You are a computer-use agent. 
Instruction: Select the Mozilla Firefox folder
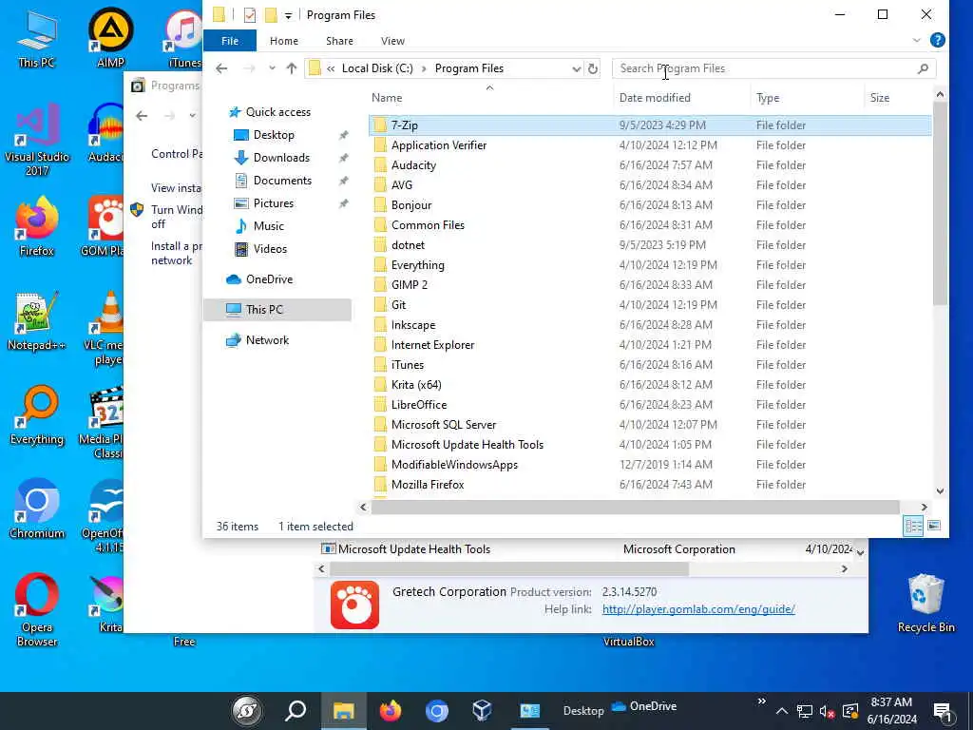pyautogui.click(x=650, y=485)
